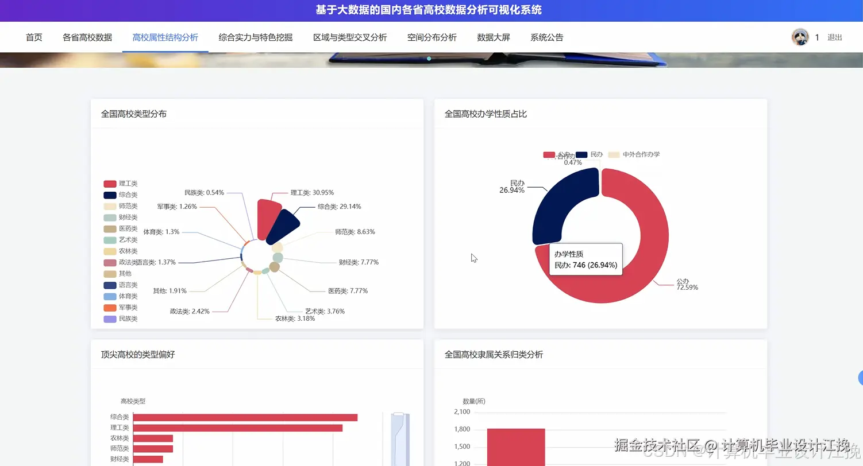Image resolution: width=863 pixels, height=466 pixels.
Task: Click label 其他: 1.91%
Action: point(169,291)
